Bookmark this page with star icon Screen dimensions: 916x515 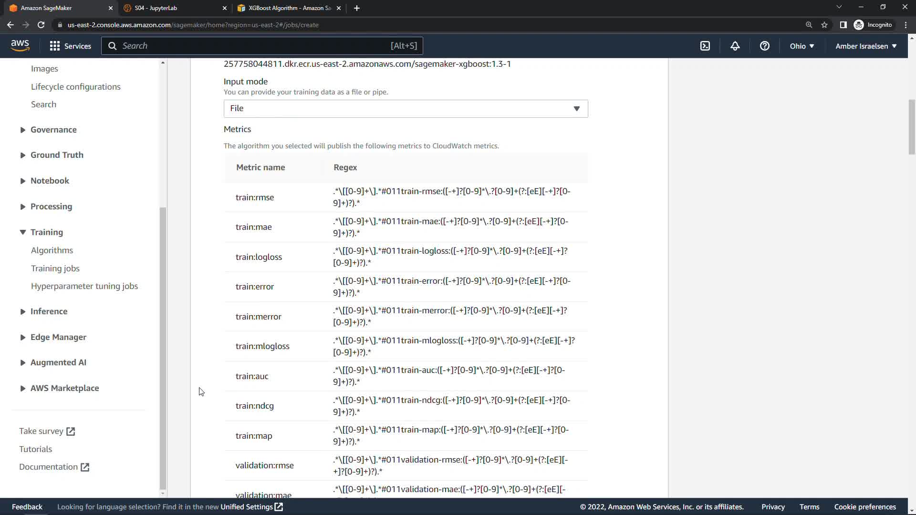click(824, 25)
